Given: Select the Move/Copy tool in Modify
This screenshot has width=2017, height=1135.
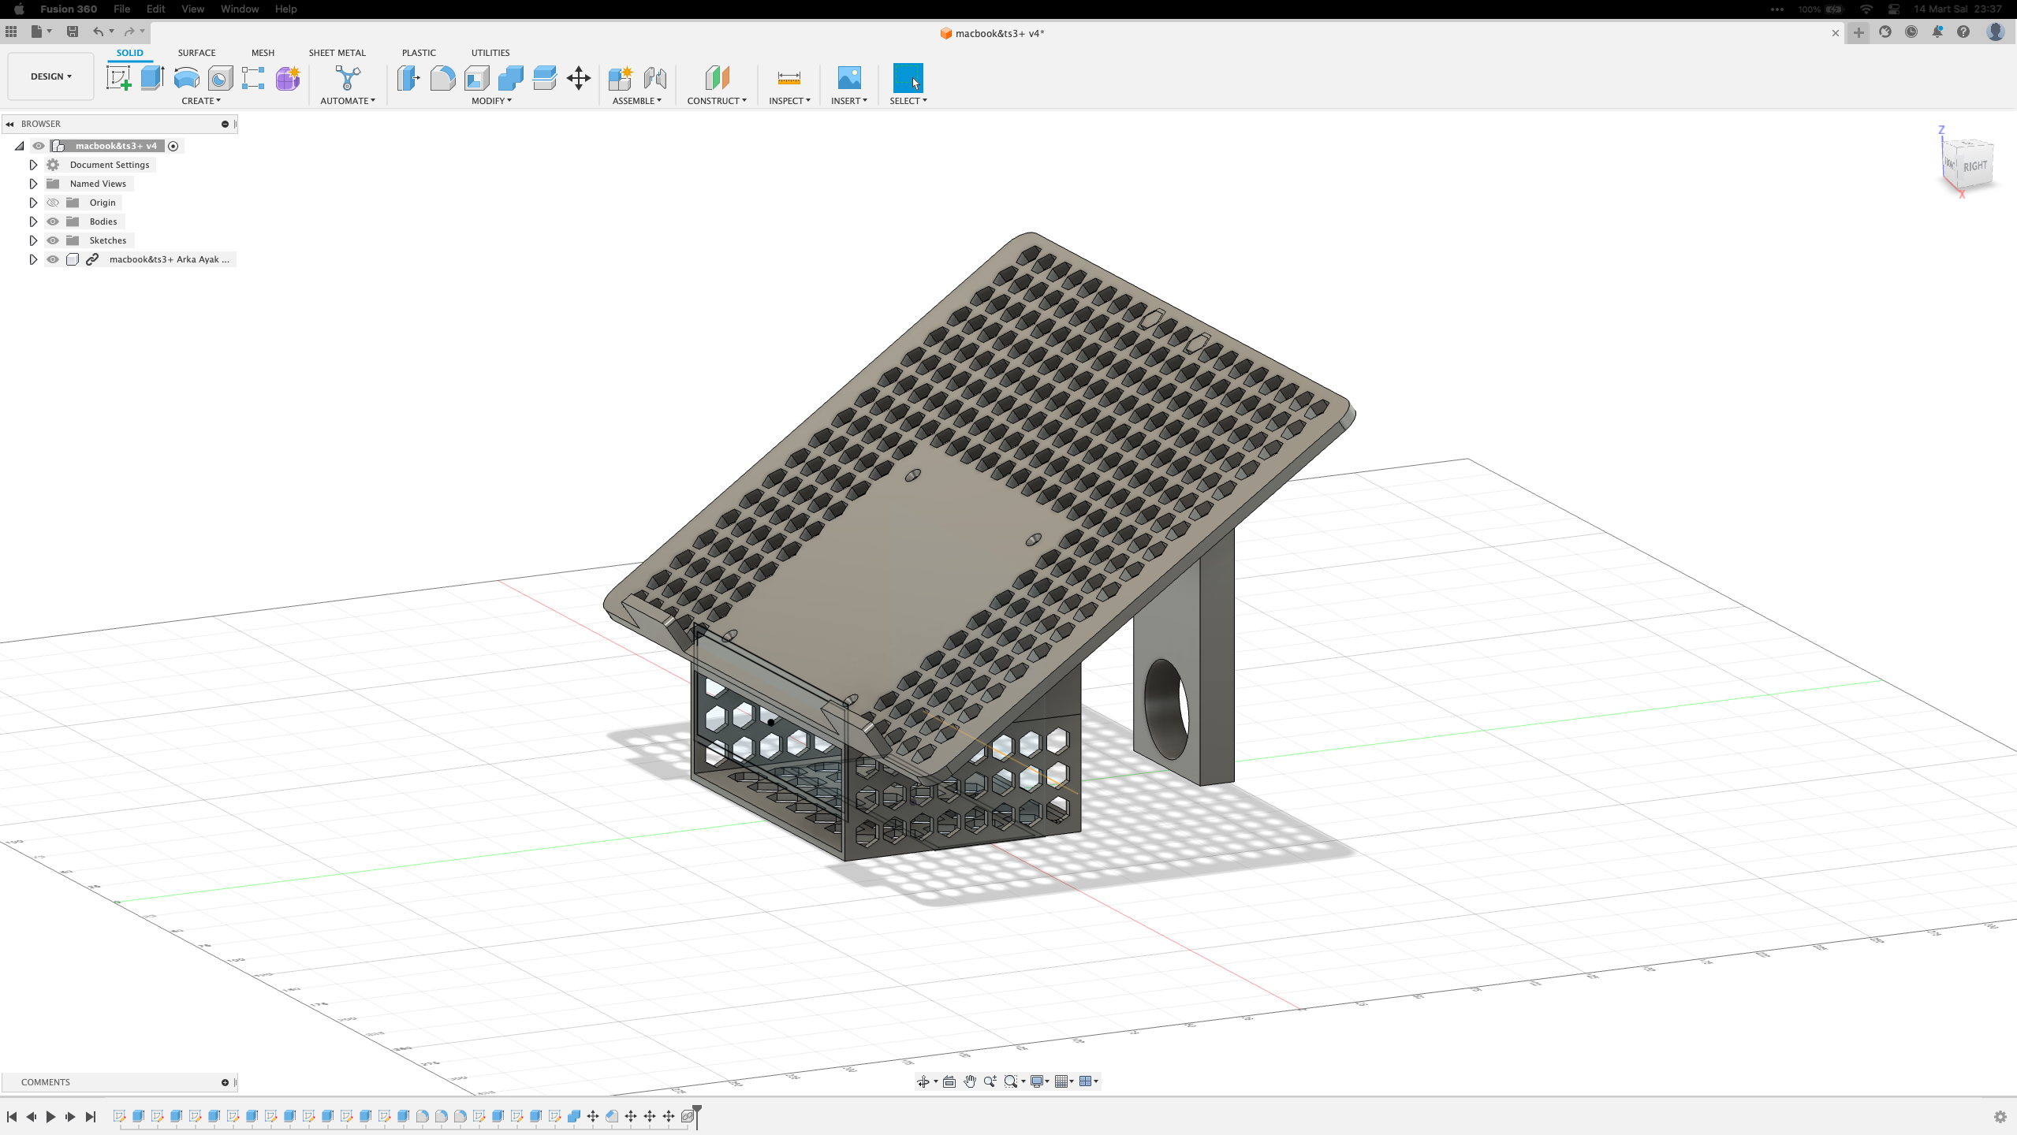Looking at the screenshot, I should point(578,78).
